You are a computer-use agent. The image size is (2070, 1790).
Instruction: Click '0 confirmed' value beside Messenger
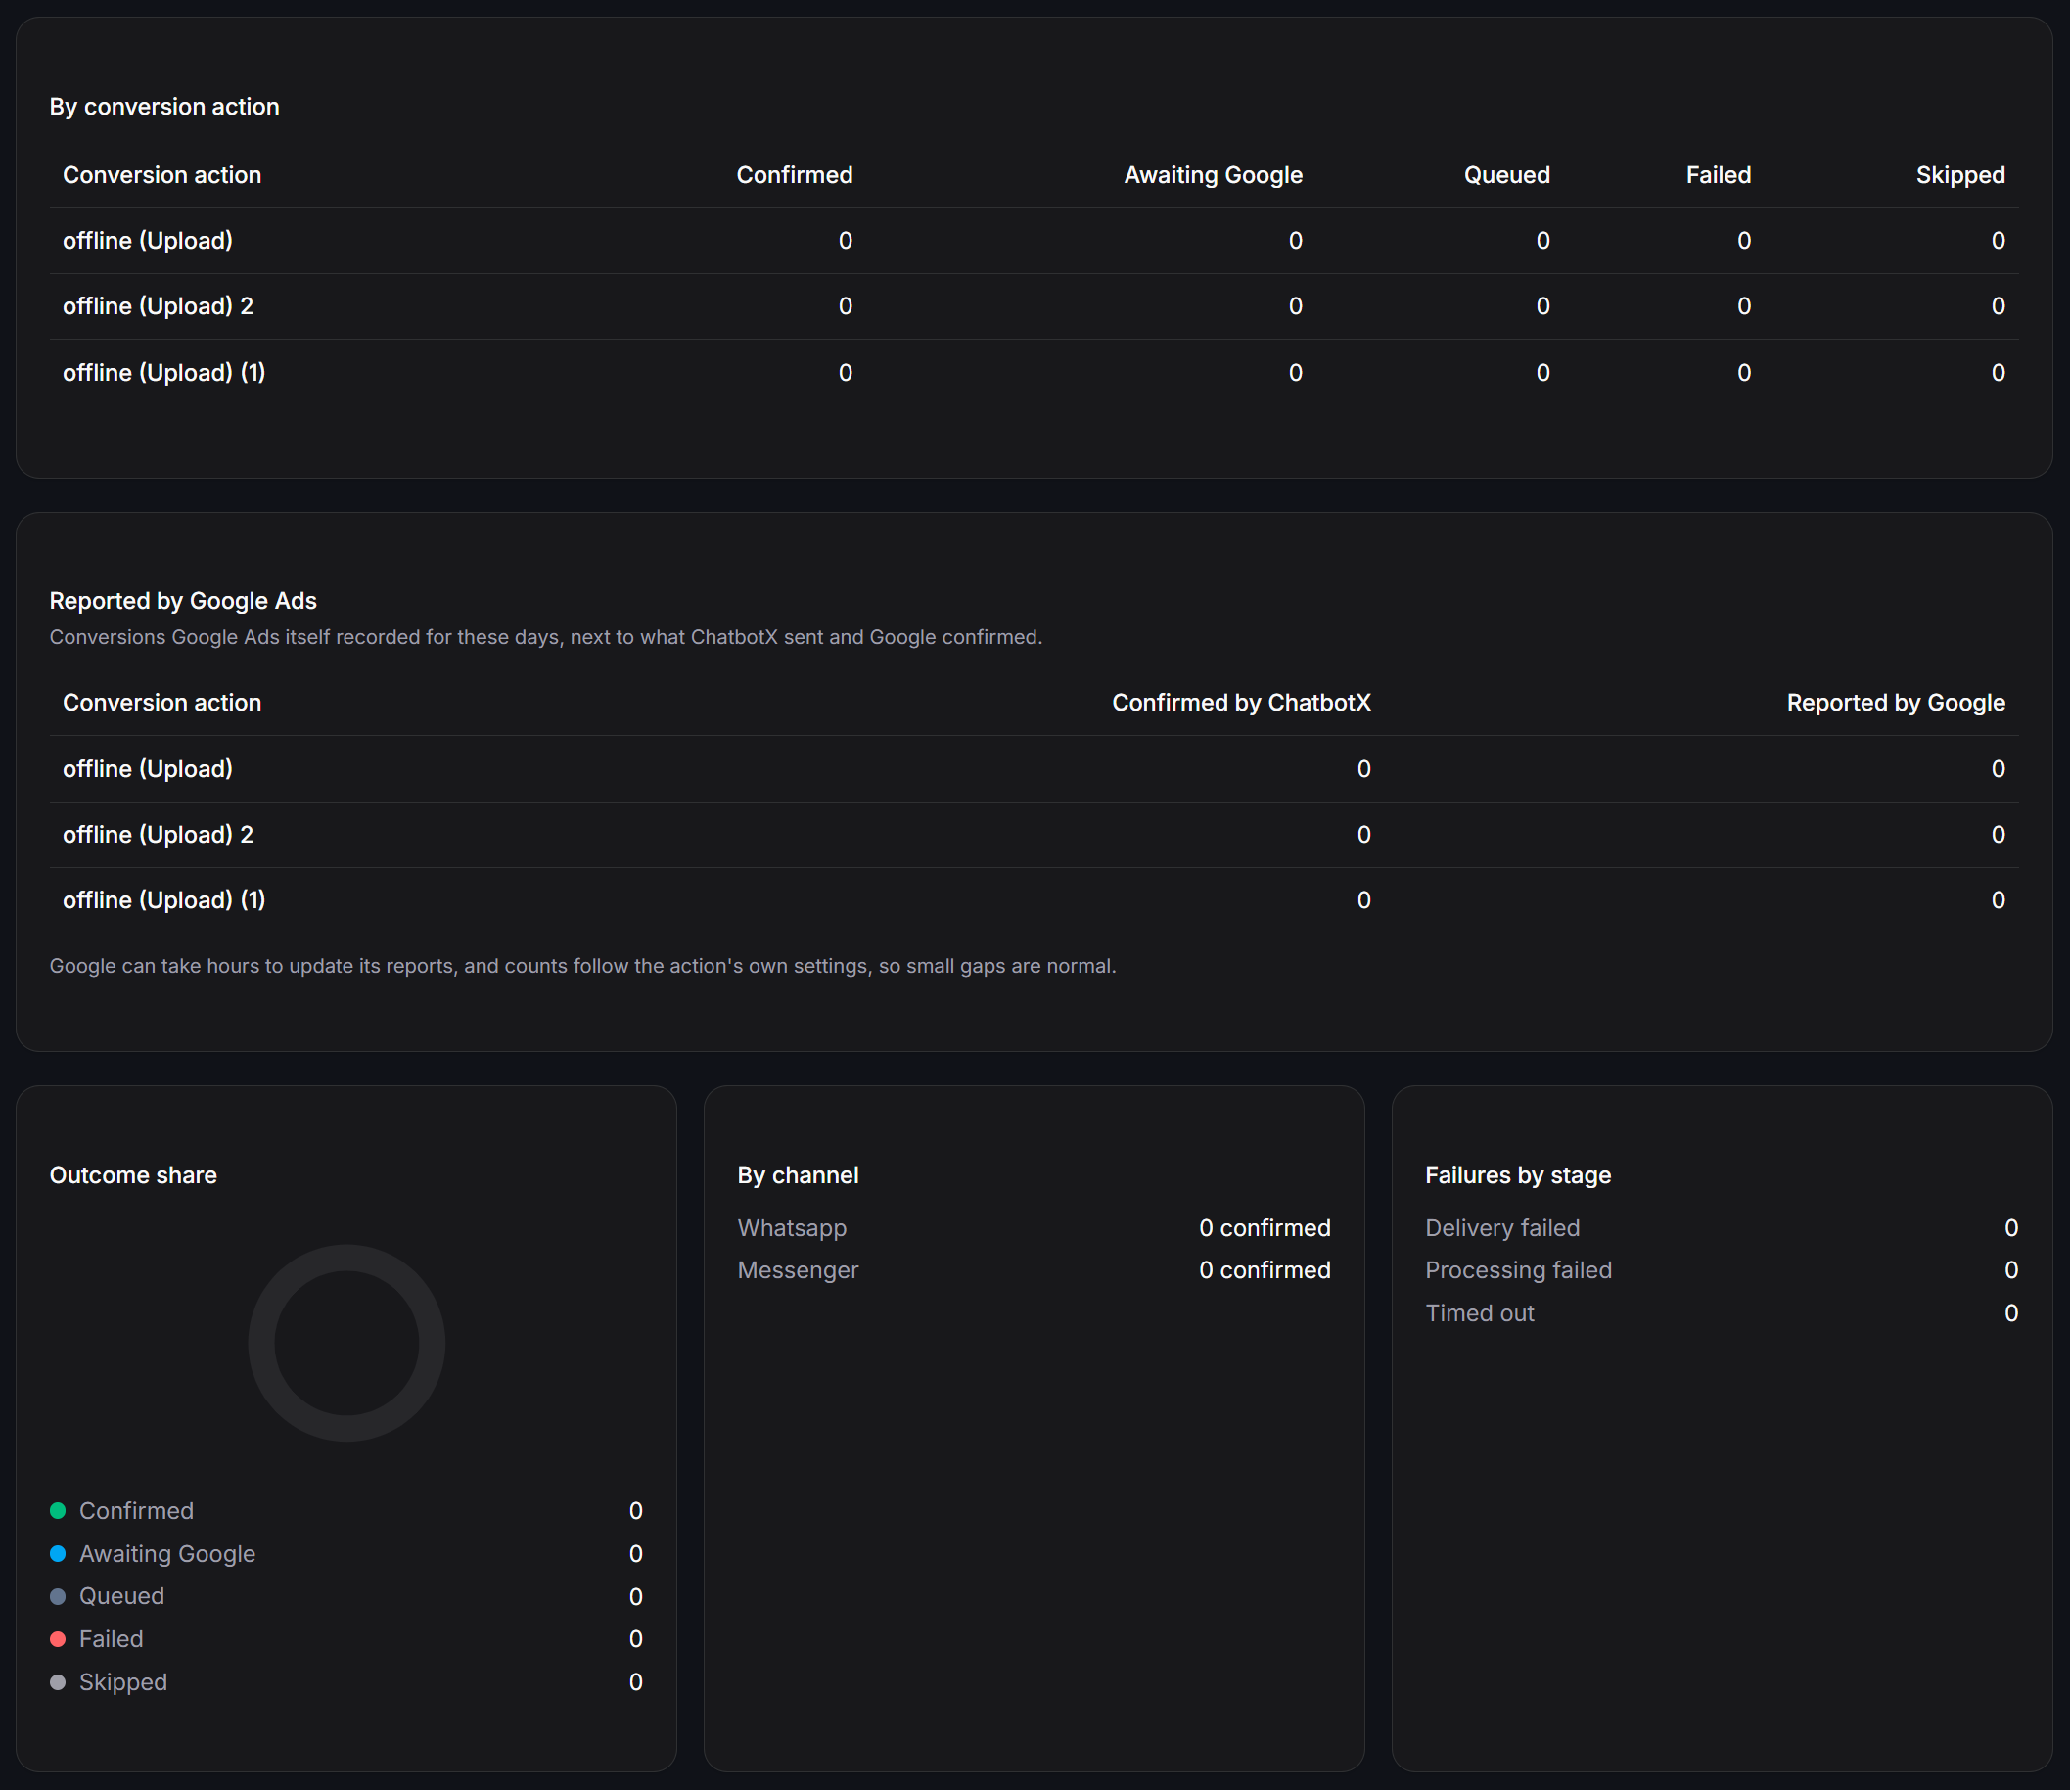1265,1269
